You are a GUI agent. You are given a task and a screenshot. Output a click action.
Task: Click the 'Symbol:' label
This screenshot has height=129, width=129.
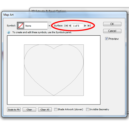[x=11, y=26]
